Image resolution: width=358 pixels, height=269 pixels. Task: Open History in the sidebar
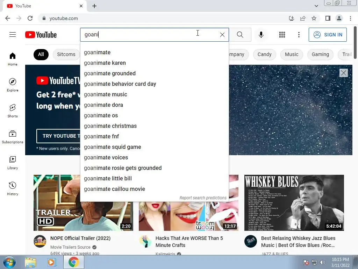[13, 188]
